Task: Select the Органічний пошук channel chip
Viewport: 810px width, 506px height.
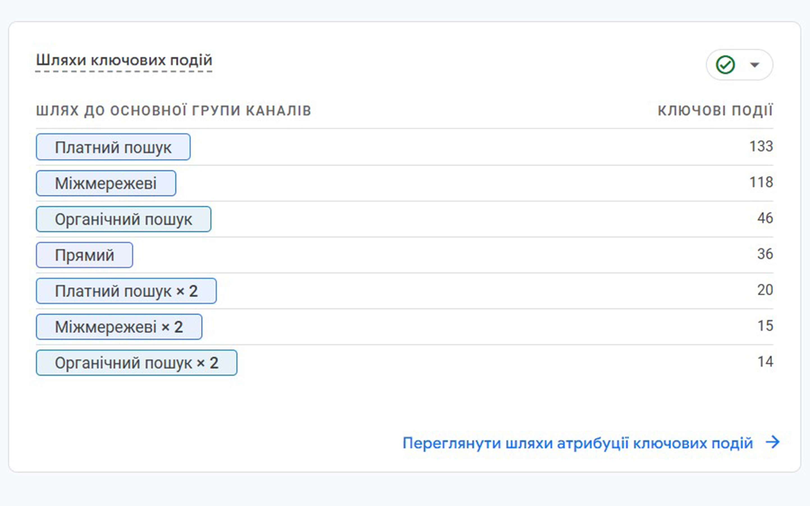Action: tap(123, 219)
